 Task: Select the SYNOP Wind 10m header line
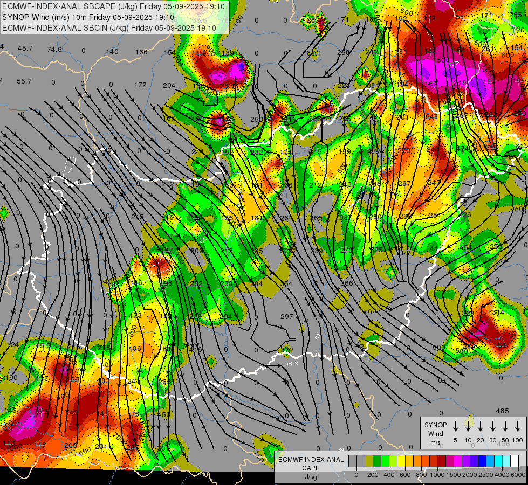pyautogui.click(x=88, y=17)
